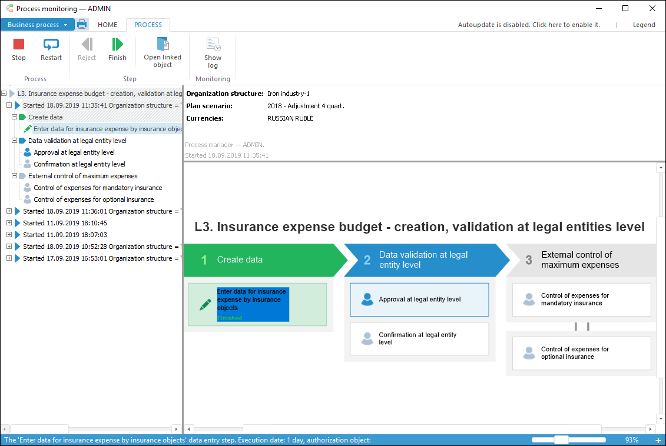Open the Business process dropdown menu

pos(37,25)
